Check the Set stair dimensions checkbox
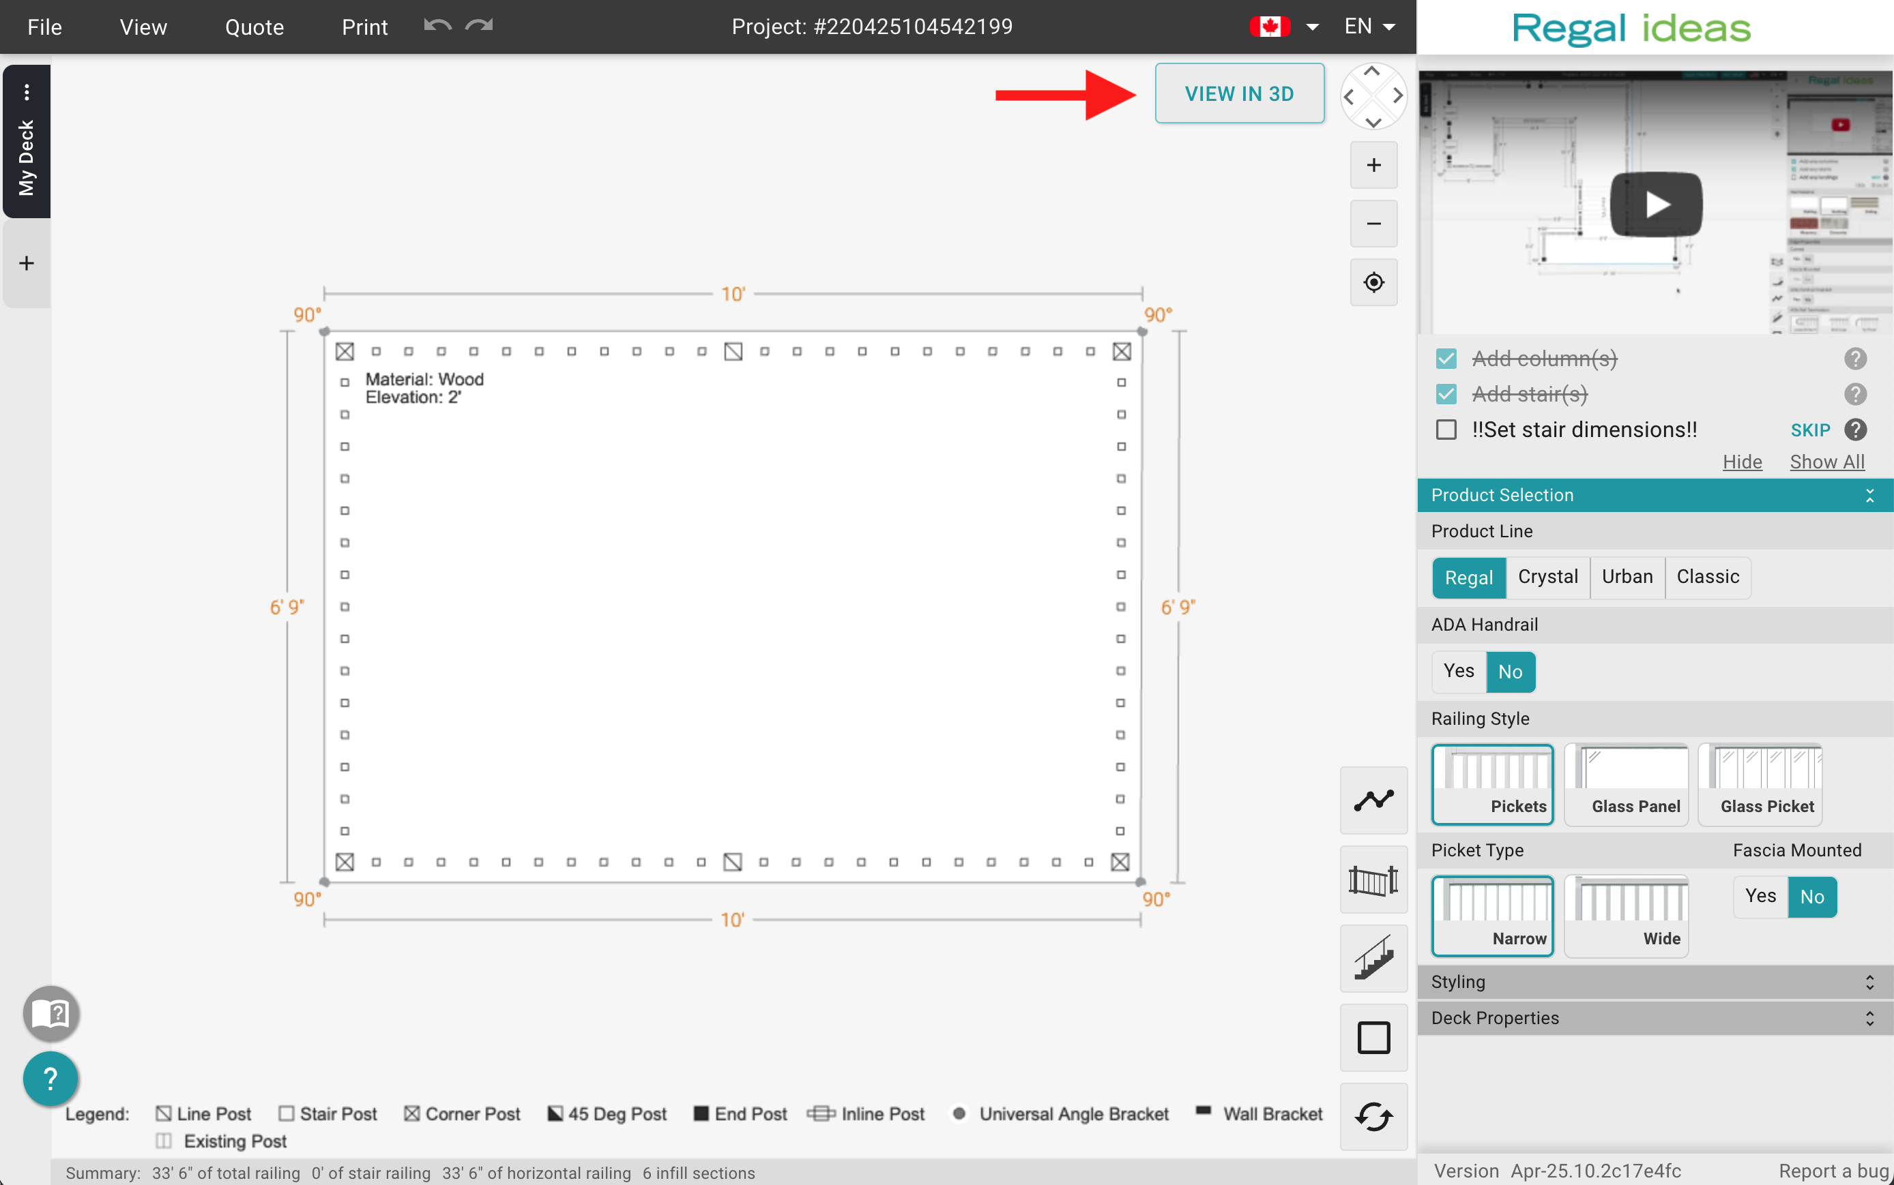This screenshot has width=1894, height=1185. click(1446, 430)
